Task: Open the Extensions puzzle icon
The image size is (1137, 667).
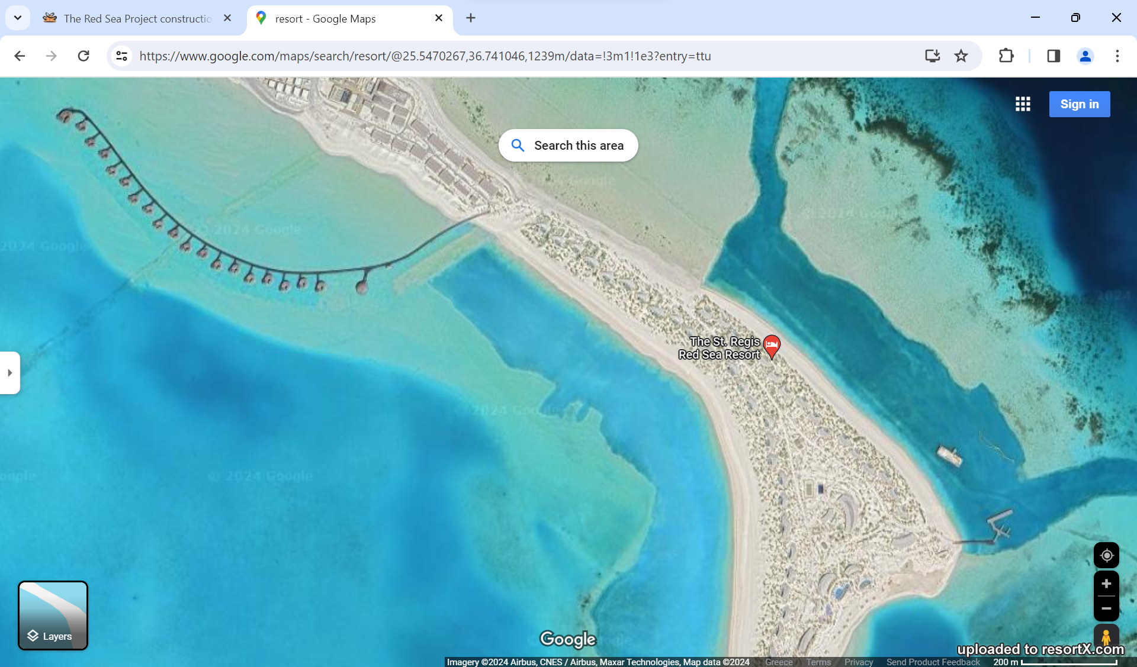Action: [x=1006, y=56]
